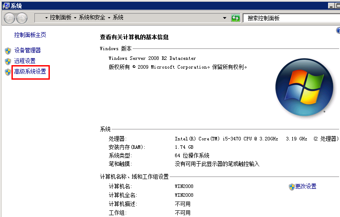The width and height of the screenshot is (340, 217).
Task: Click the 1.74 GB installed memory value
Action: 184,147
